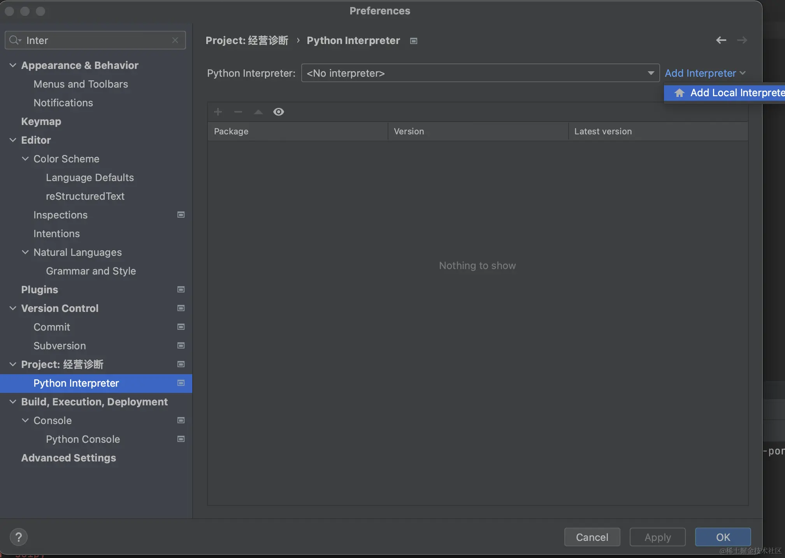Open Advanced Settings

tap(68, 458)
